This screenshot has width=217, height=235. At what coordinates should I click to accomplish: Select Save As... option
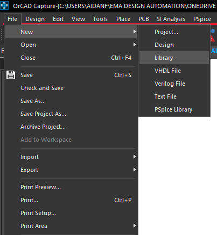(x=71, y=101)
